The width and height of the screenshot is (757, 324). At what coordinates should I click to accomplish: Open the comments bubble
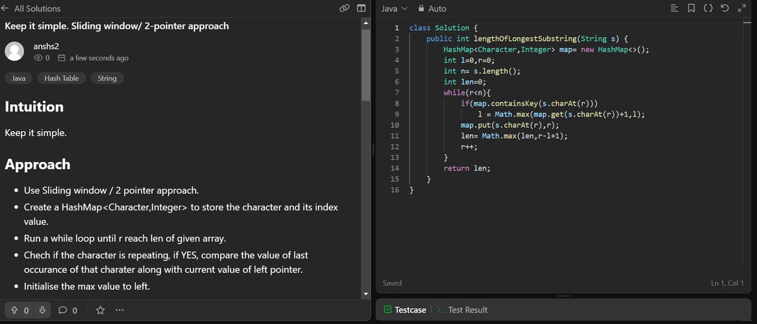point(63,310)
